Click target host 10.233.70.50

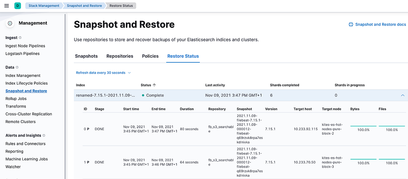point(304,162)
